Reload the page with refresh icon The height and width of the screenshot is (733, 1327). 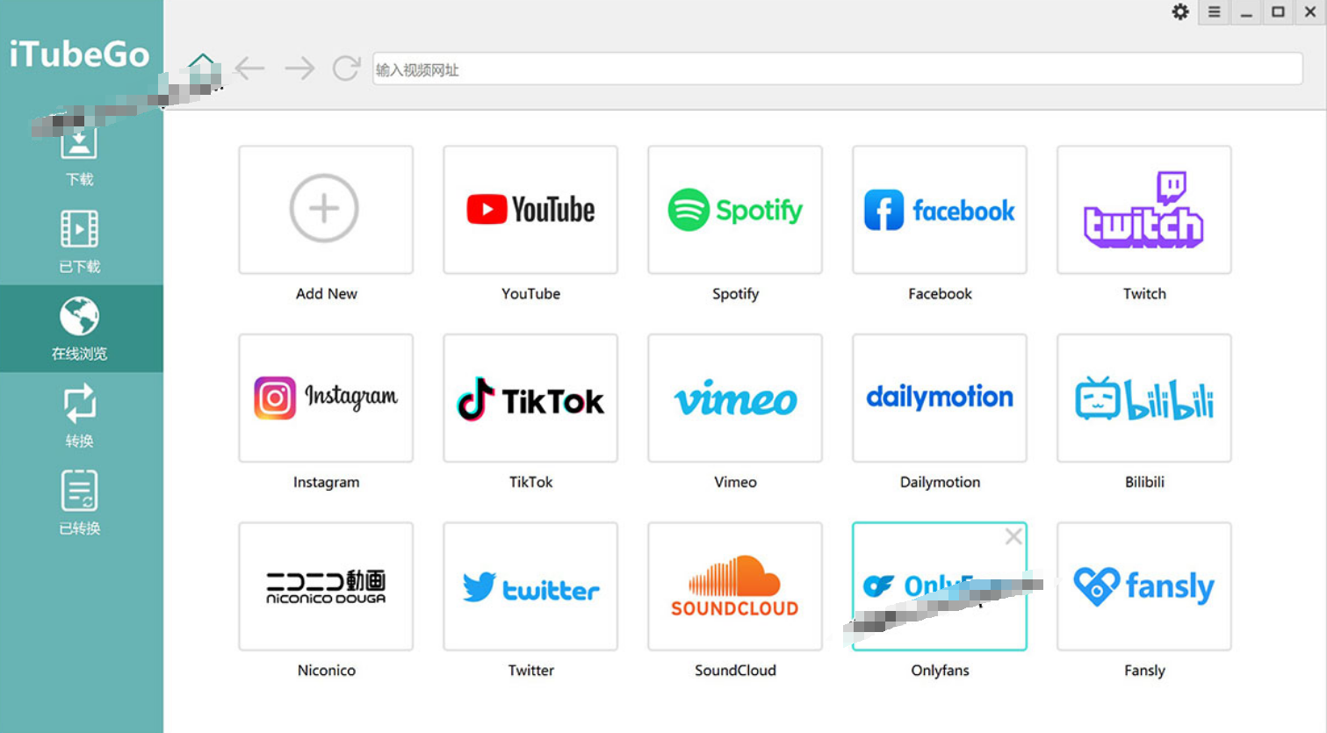(346, 68)
